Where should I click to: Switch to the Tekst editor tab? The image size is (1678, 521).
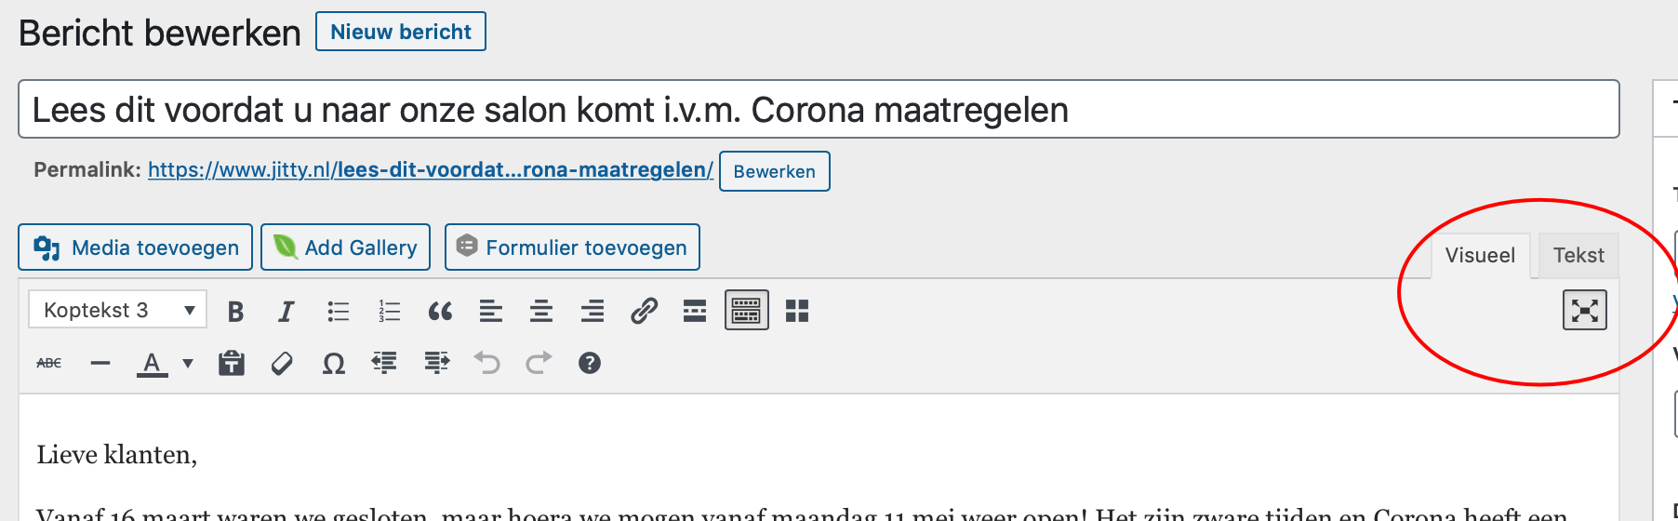click(x=1578, y=256)
